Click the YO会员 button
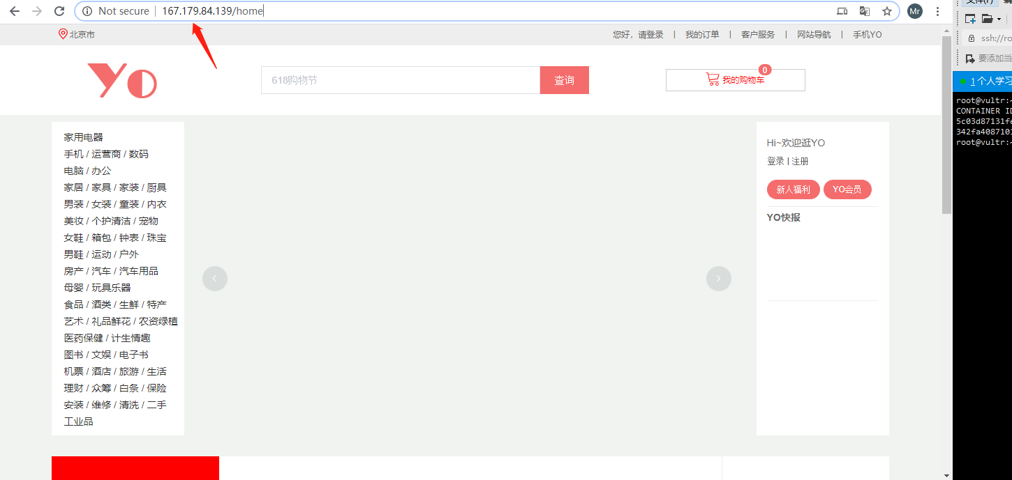The width and height of the screenshot is (1012, 480). tap(847, 189)
